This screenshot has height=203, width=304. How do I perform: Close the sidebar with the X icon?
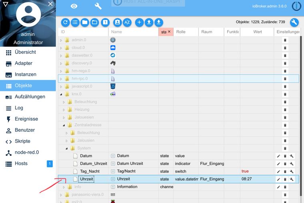click(50, 4)
